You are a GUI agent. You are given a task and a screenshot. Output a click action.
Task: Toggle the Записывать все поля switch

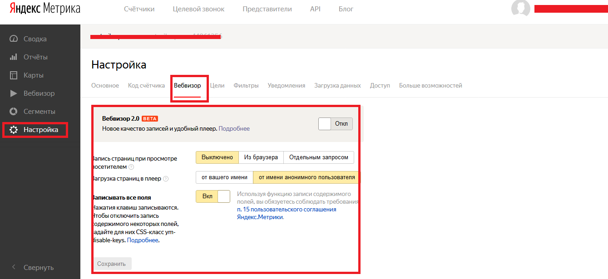[x=213, y=196]
